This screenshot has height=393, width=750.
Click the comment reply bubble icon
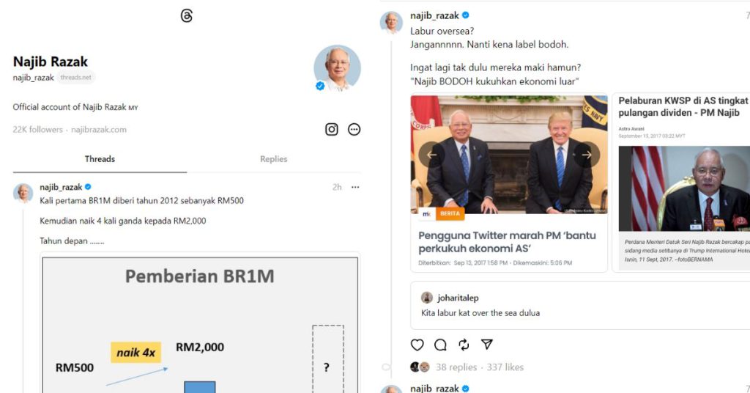pos(440,345)
